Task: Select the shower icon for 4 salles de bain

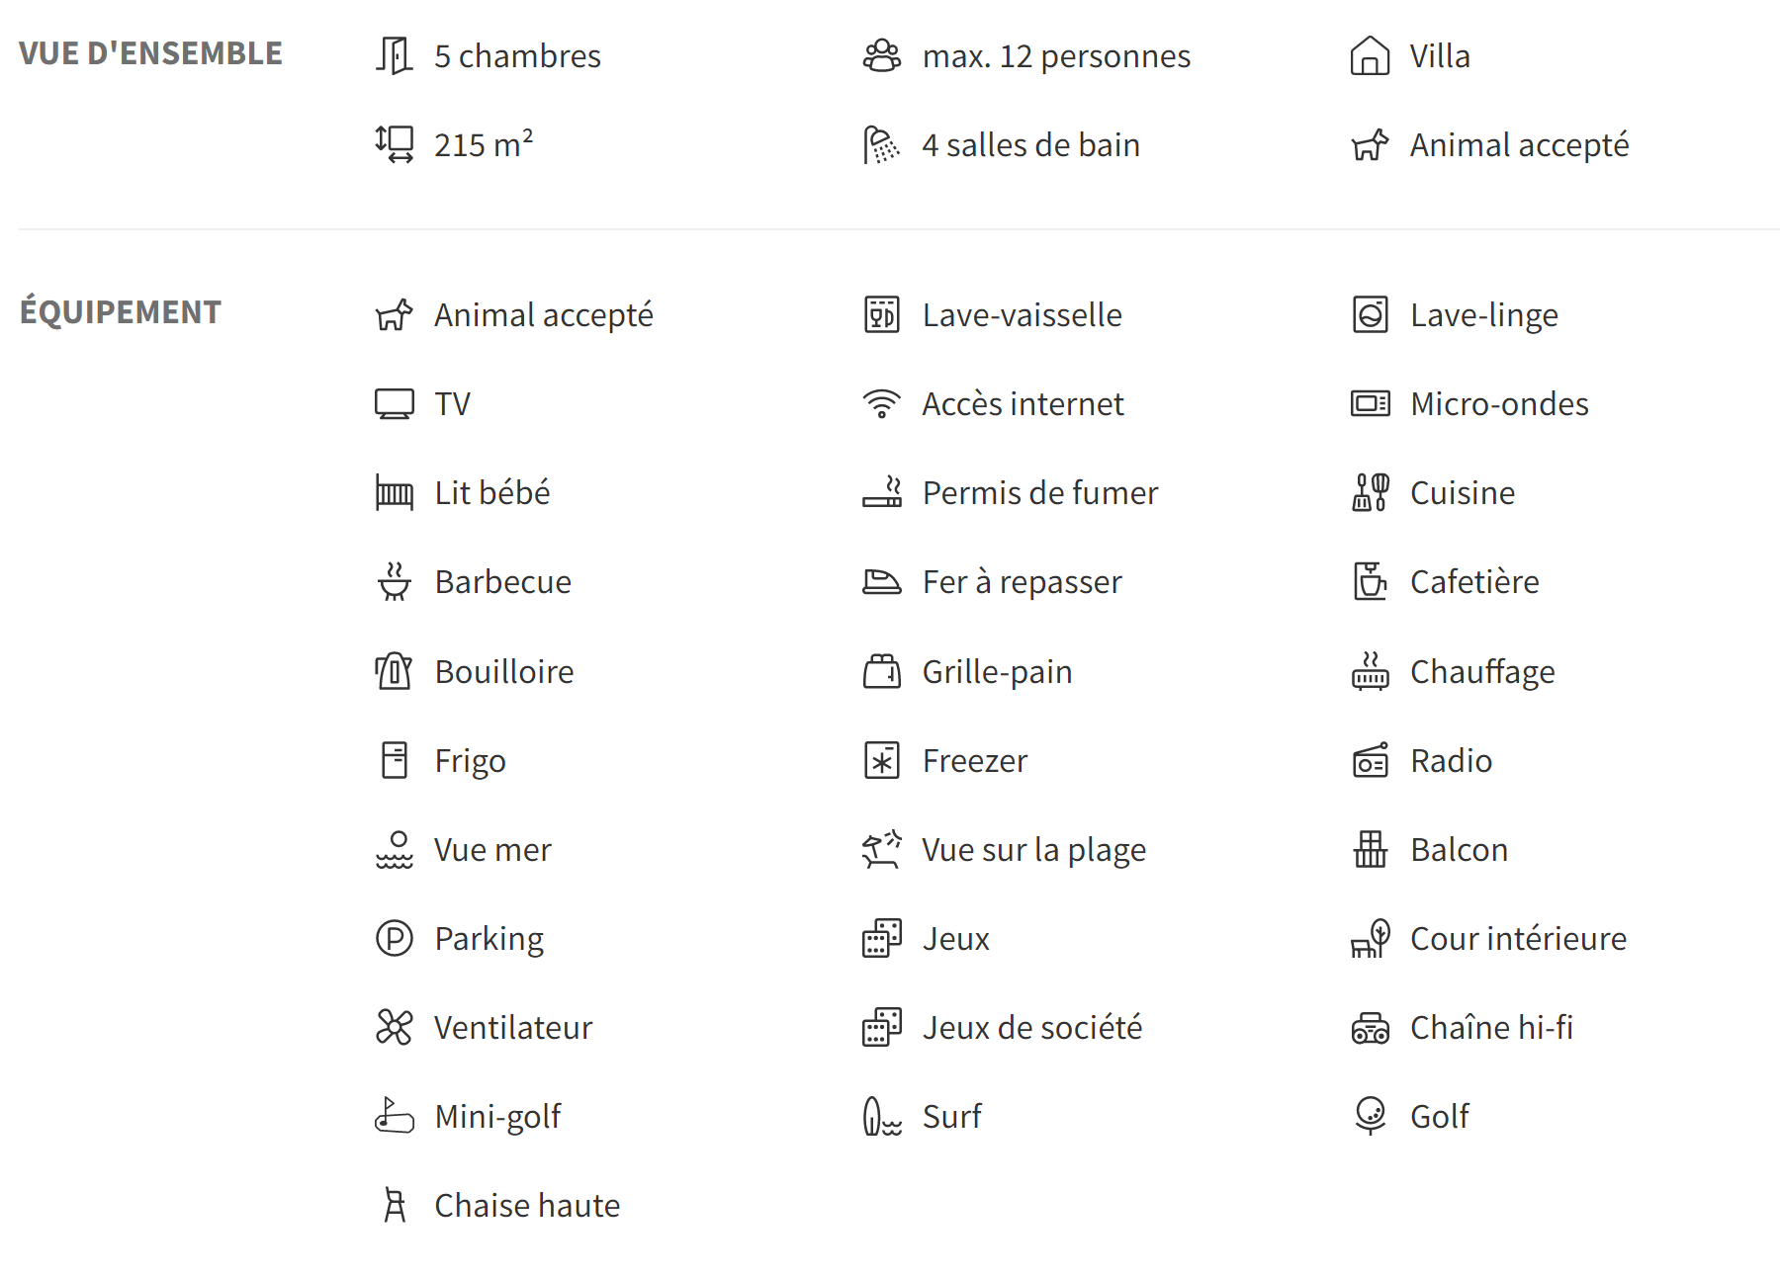Action: 882,144
